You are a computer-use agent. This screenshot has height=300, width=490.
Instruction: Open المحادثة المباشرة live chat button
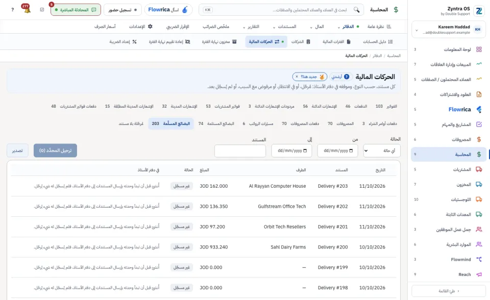76,10
